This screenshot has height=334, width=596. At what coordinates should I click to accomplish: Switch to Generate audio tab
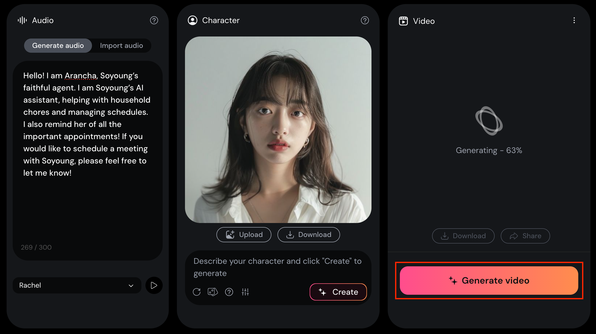pos(58,46)
